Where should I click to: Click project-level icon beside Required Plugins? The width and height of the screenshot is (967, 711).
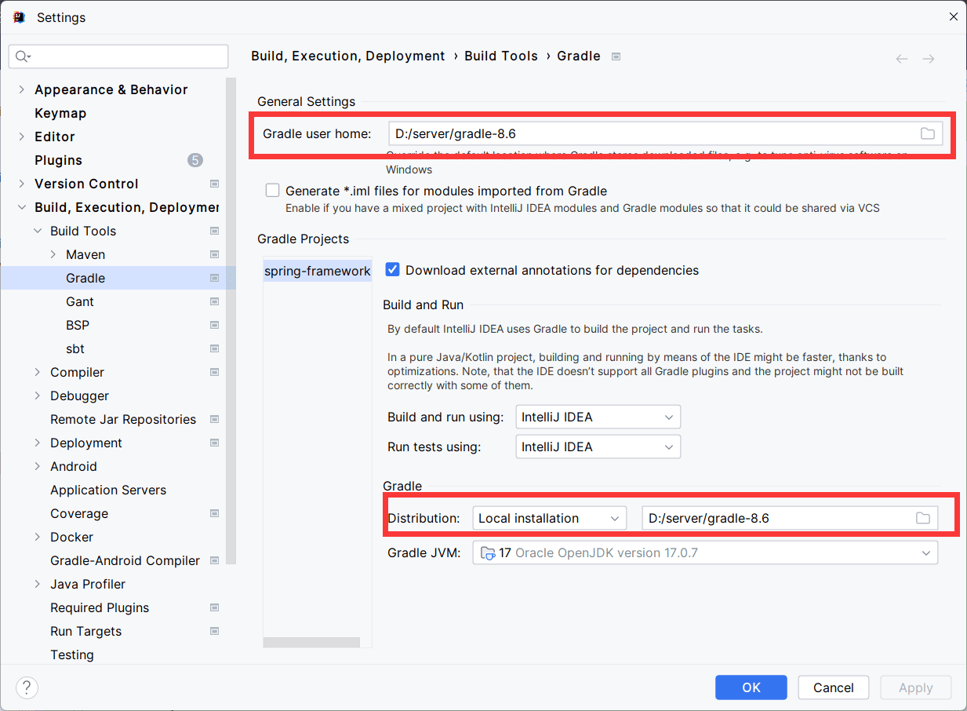[215, 607]
